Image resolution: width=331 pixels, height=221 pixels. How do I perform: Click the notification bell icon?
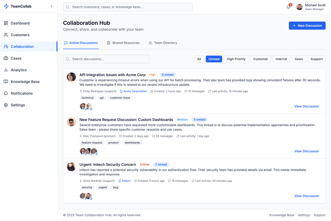click(288, 7)
